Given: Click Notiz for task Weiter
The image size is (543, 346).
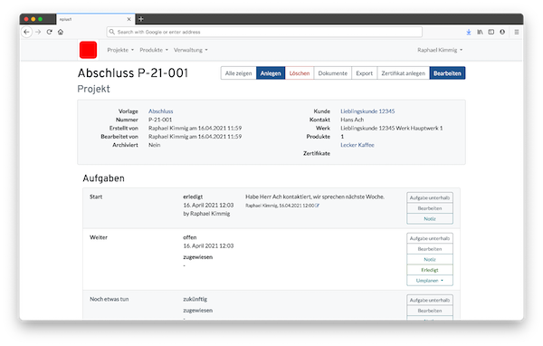Looking at the screenshot, I should tap(430, 259).
